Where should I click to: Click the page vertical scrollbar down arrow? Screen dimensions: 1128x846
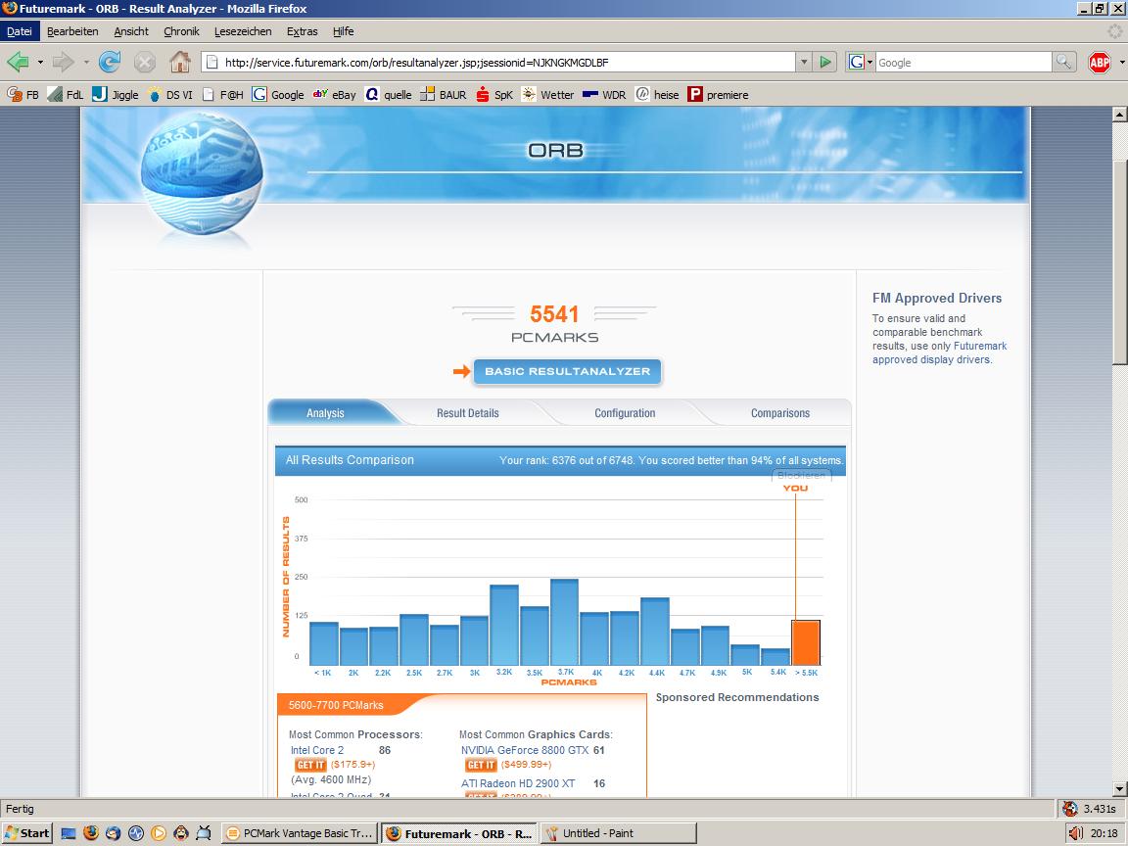pyautogui.click(x=1119, y=789)
